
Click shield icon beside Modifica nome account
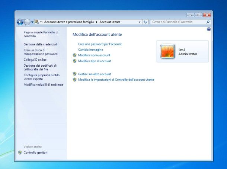(x=74, y=55)
